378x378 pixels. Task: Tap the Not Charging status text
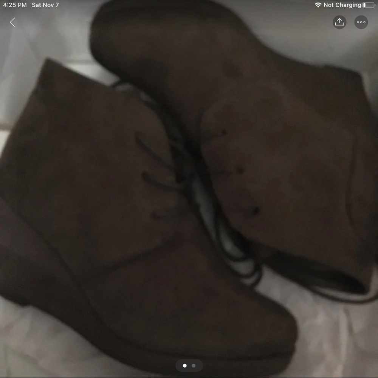pyautogui.click(x=342, y=5)
